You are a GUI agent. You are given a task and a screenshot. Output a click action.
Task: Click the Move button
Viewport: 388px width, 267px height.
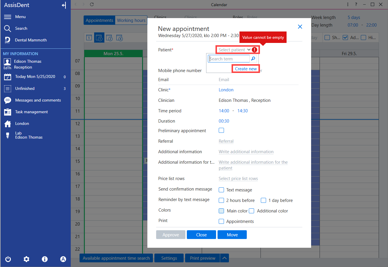pyautogui.click(x=232, y=235)
